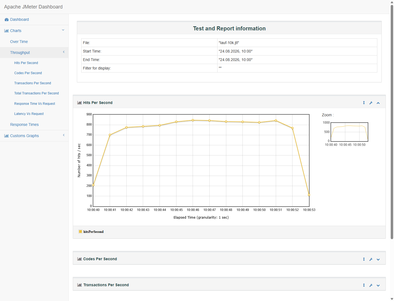Click the chart icon beside Hits Per Second title
This screenshot has width=394, height=301.
(80, 103)
